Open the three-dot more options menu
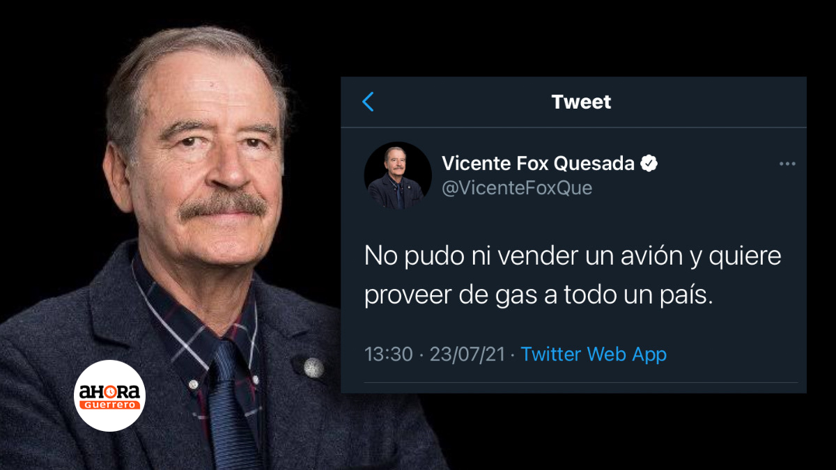 [787, 164]
